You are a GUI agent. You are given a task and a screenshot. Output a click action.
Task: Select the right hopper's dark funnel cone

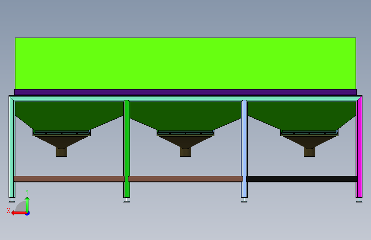[309, 142]
